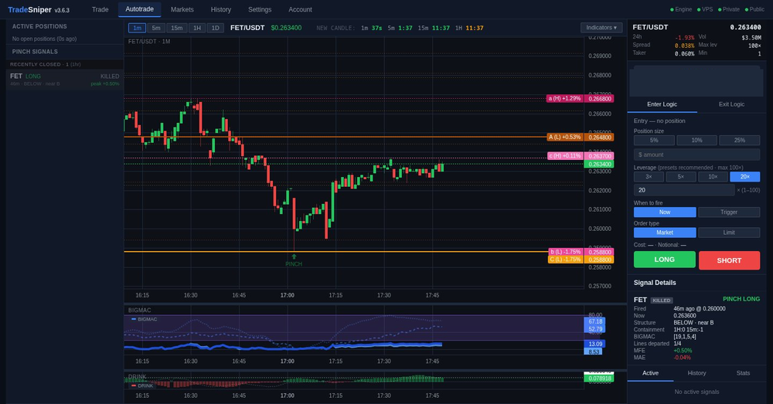The image size is (773, 404).
Task: Click the 0.263400 current price tag
Action: click(599, 164)
